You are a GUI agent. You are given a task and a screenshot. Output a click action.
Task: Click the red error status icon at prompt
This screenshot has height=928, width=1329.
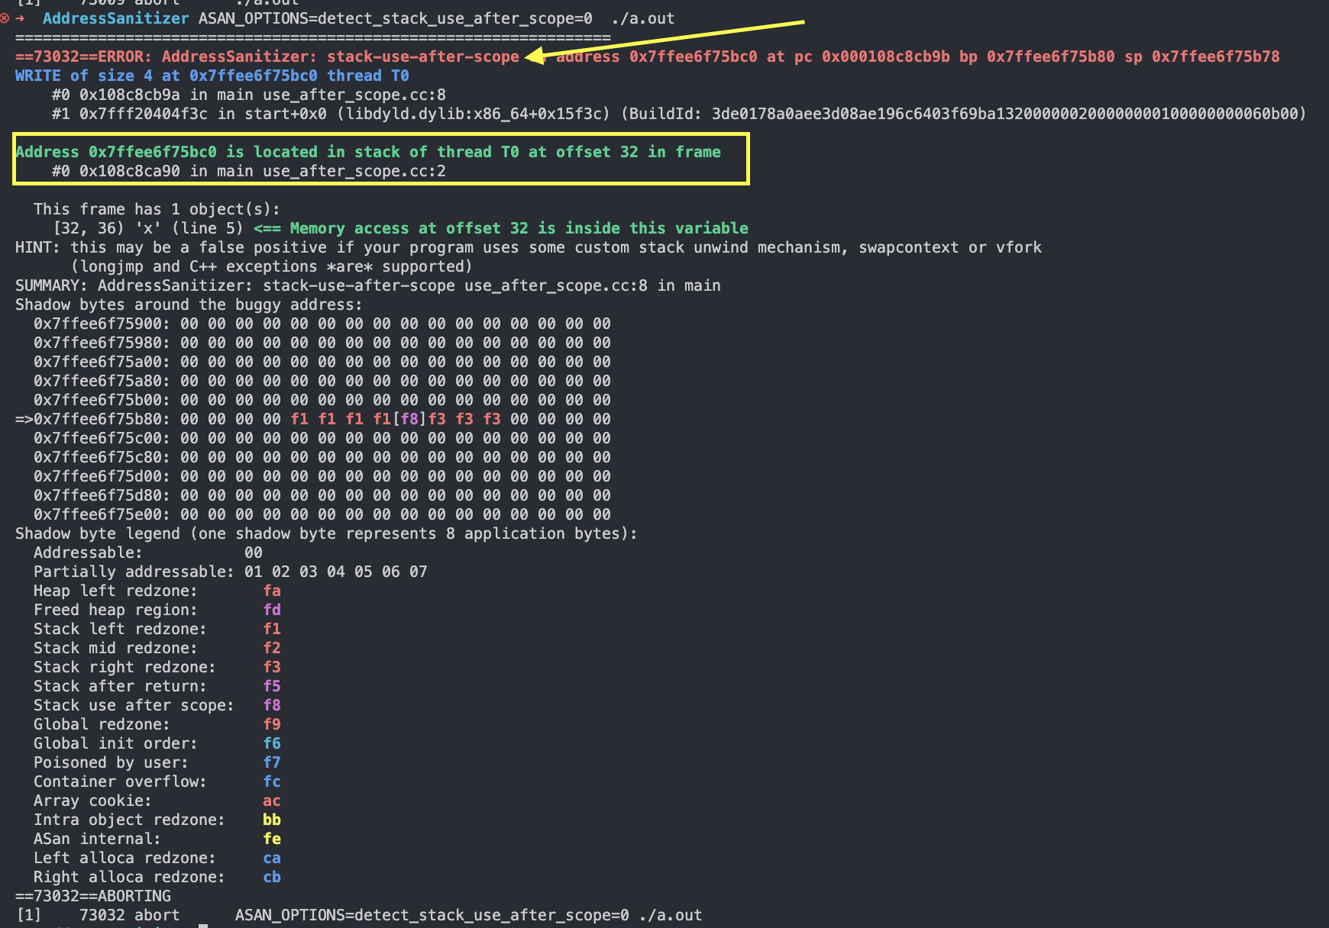5,18
